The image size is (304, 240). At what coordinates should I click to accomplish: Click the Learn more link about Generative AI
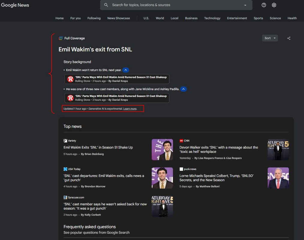[x=130, y=109]
